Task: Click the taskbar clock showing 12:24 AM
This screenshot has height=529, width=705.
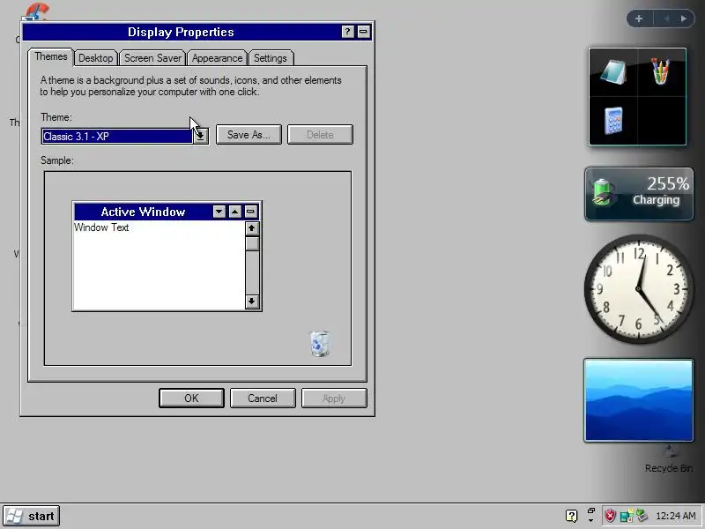Action: click(675, 516)
